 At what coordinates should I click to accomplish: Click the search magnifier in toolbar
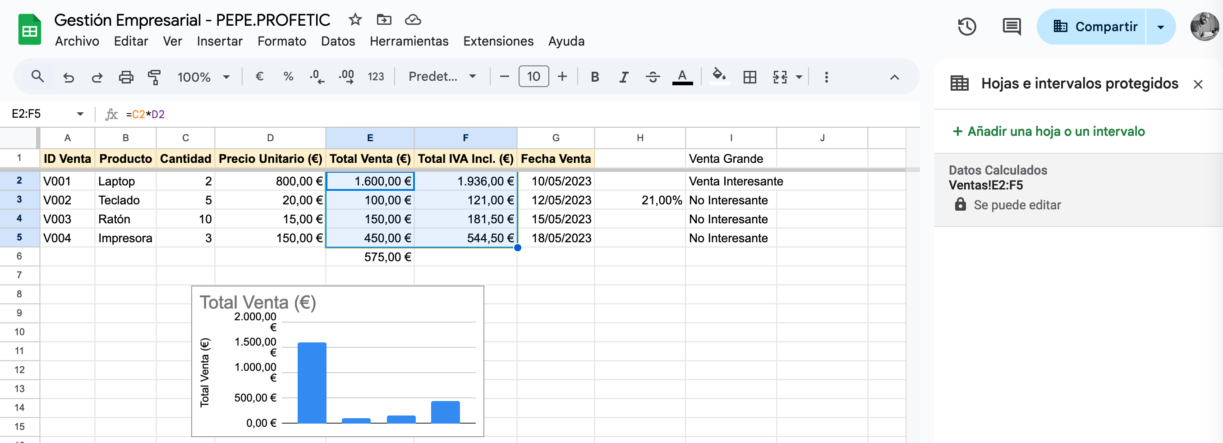point(37,76)
